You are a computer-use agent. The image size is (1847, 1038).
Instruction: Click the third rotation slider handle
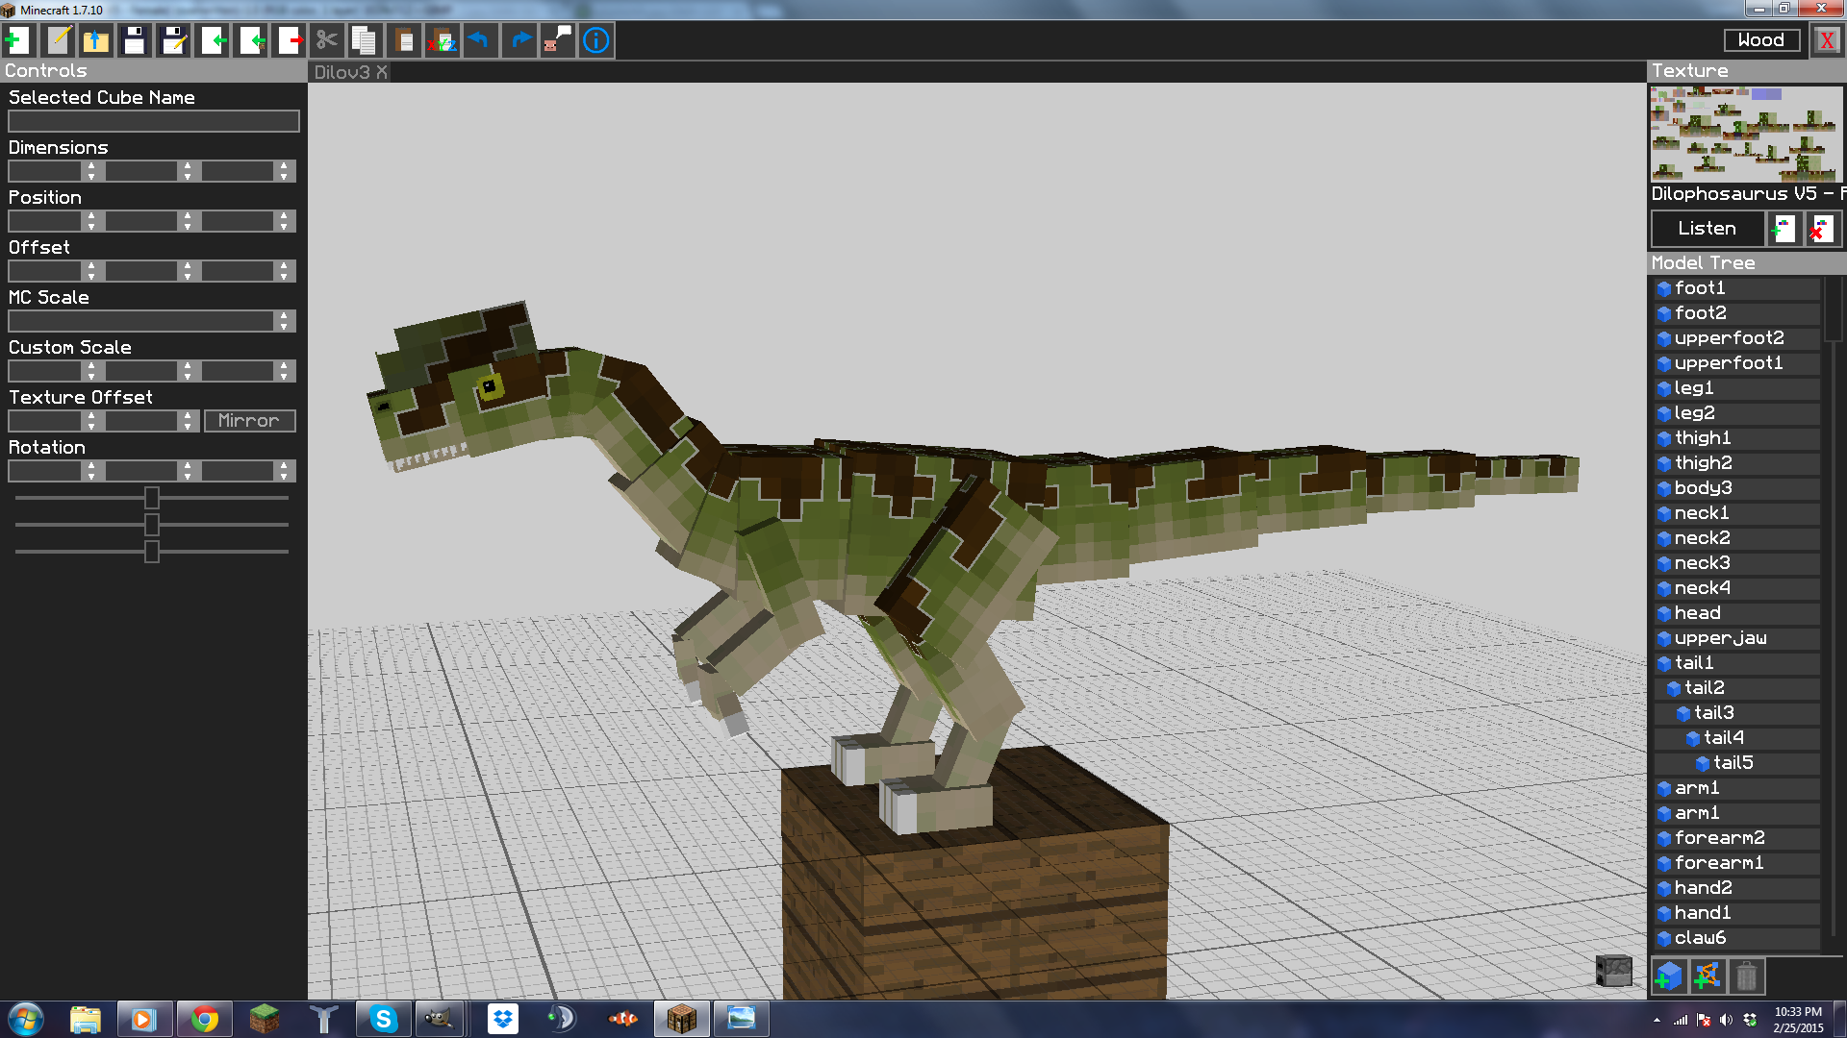coord(151,552)
